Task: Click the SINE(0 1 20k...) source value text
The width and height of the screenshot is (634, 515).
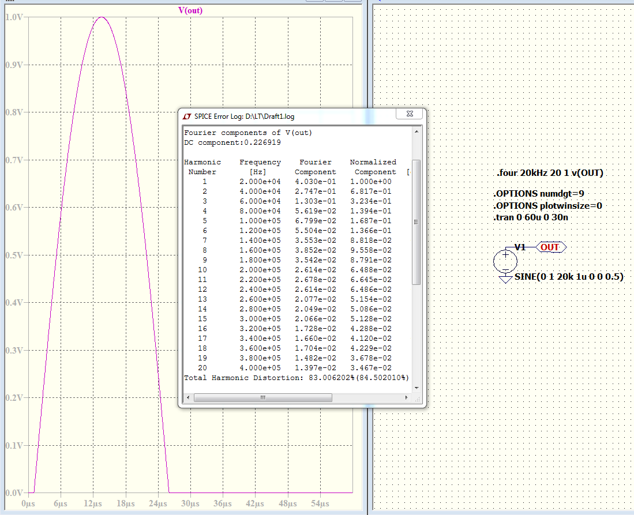Action: click(569, 277)
